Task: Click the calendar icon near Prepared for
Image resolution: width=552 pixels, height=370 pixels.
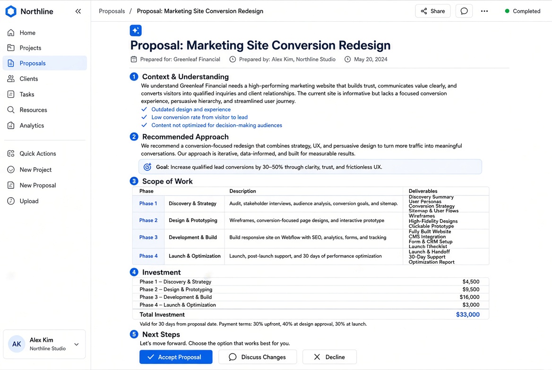Action: point(134,59)
